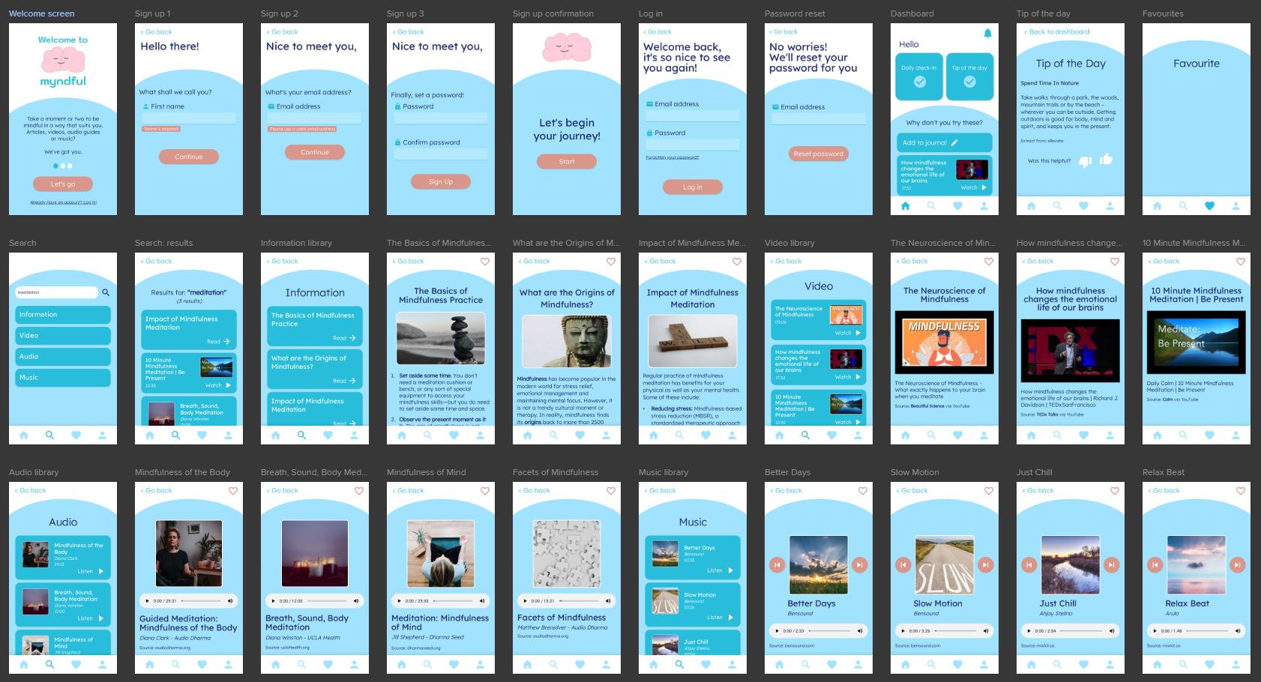The width and height of the screenshot is (1261, 682).
Task: Click the volume icon on the Slow Motion player
Action: tap(984, 631)
